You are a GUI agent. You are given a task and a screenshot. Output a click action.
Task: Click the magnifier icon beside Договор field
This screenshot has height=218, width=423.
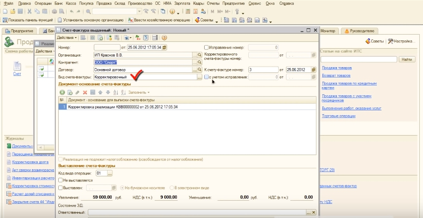[199, 69]
